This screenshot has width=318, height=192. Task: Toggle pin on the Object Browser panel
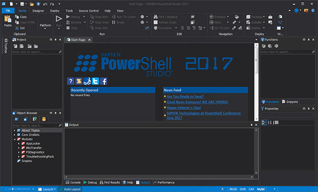pyautogui.click(x=55, y=113)
